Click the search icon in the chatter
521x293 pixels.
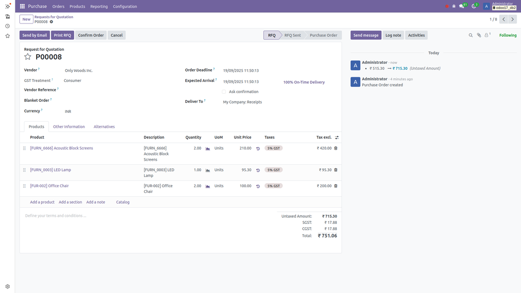coord(471,35)
